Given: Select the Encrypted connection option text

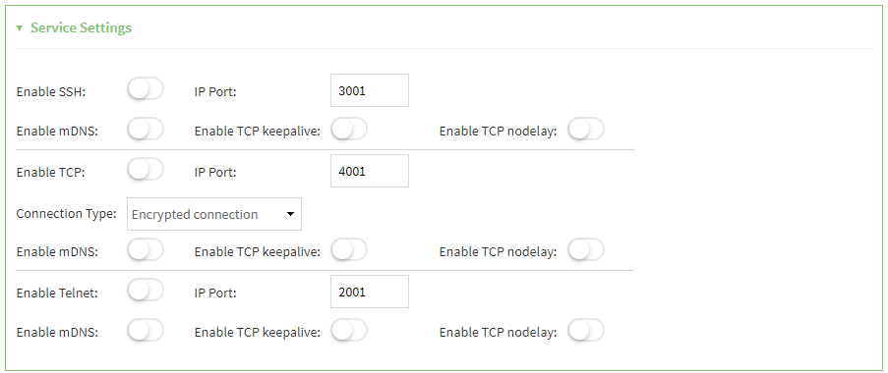Looking at the screenshot, I should pos(195,215).
